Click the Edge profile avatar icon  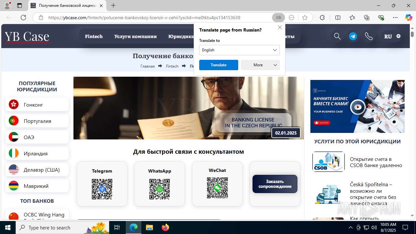[x=7, y=6]
